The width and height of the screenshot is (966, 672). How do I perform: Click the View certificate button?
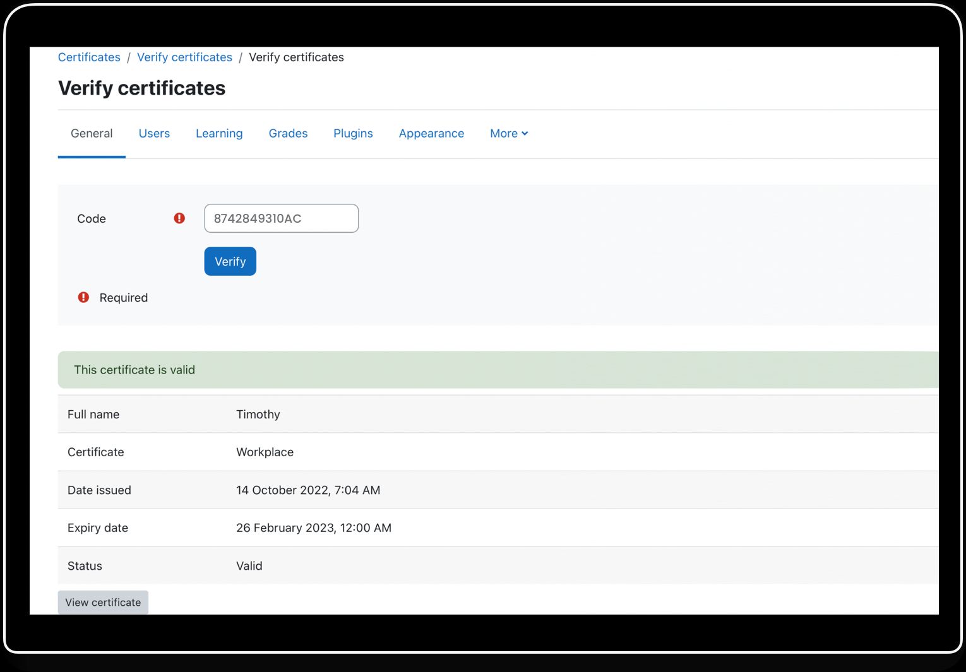tap(103, 602)
